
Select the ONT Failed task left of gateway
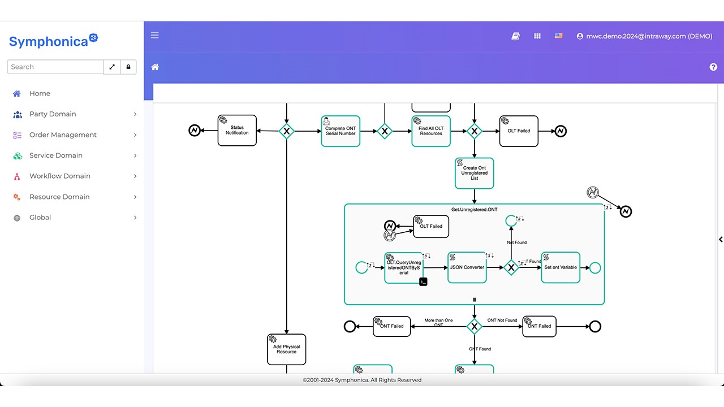(392, 326)
